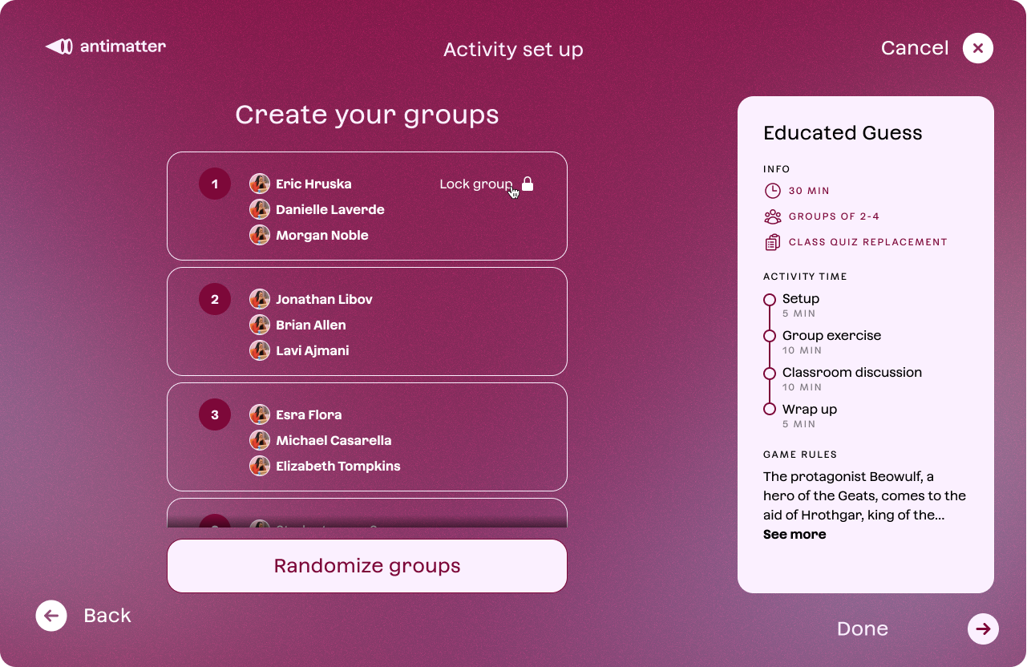
Task: Click the Group exercise timeline marker
Action: tap(770, 336)
